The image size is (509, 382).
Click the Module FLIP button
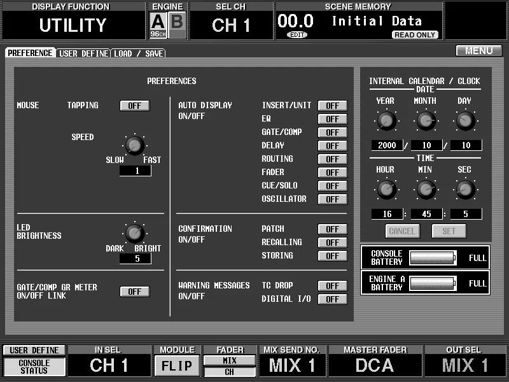(x=177, y=365)
